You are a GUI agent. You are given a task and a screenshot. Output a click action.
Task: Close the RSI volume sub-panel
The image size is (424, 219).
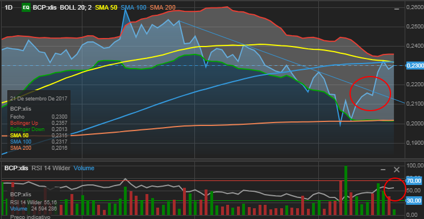396,170
